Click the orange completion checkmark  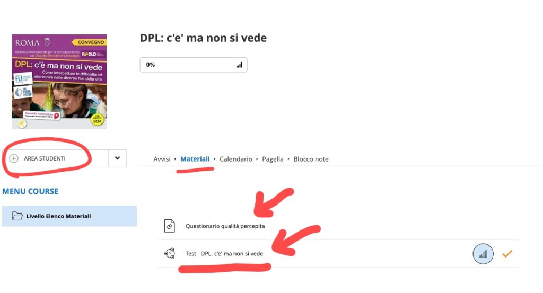507,254
